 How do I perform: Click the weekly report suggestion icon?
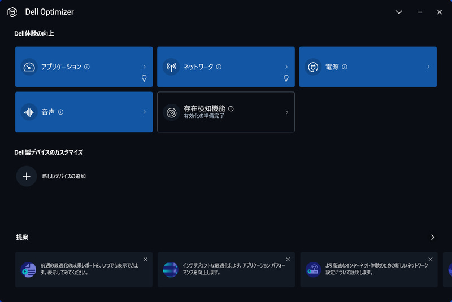pyautogui.click(x=29, y=269)
